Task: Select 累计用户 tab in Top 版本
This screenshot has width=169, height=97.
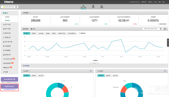Action: coord(41,76)
